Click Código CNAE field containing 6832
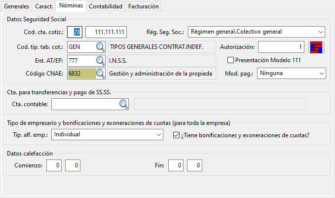The image size is (335, 198). pyautogui.click(x=81, y=74)
